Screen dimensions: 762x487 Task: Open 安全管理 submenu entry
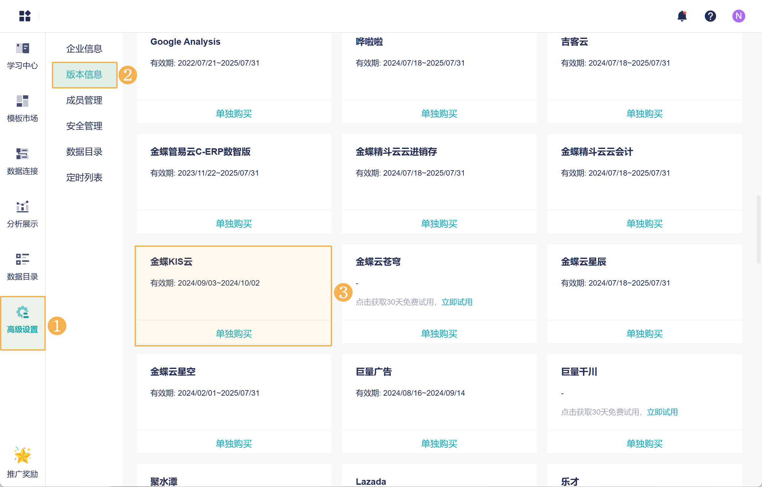(84, 126)
